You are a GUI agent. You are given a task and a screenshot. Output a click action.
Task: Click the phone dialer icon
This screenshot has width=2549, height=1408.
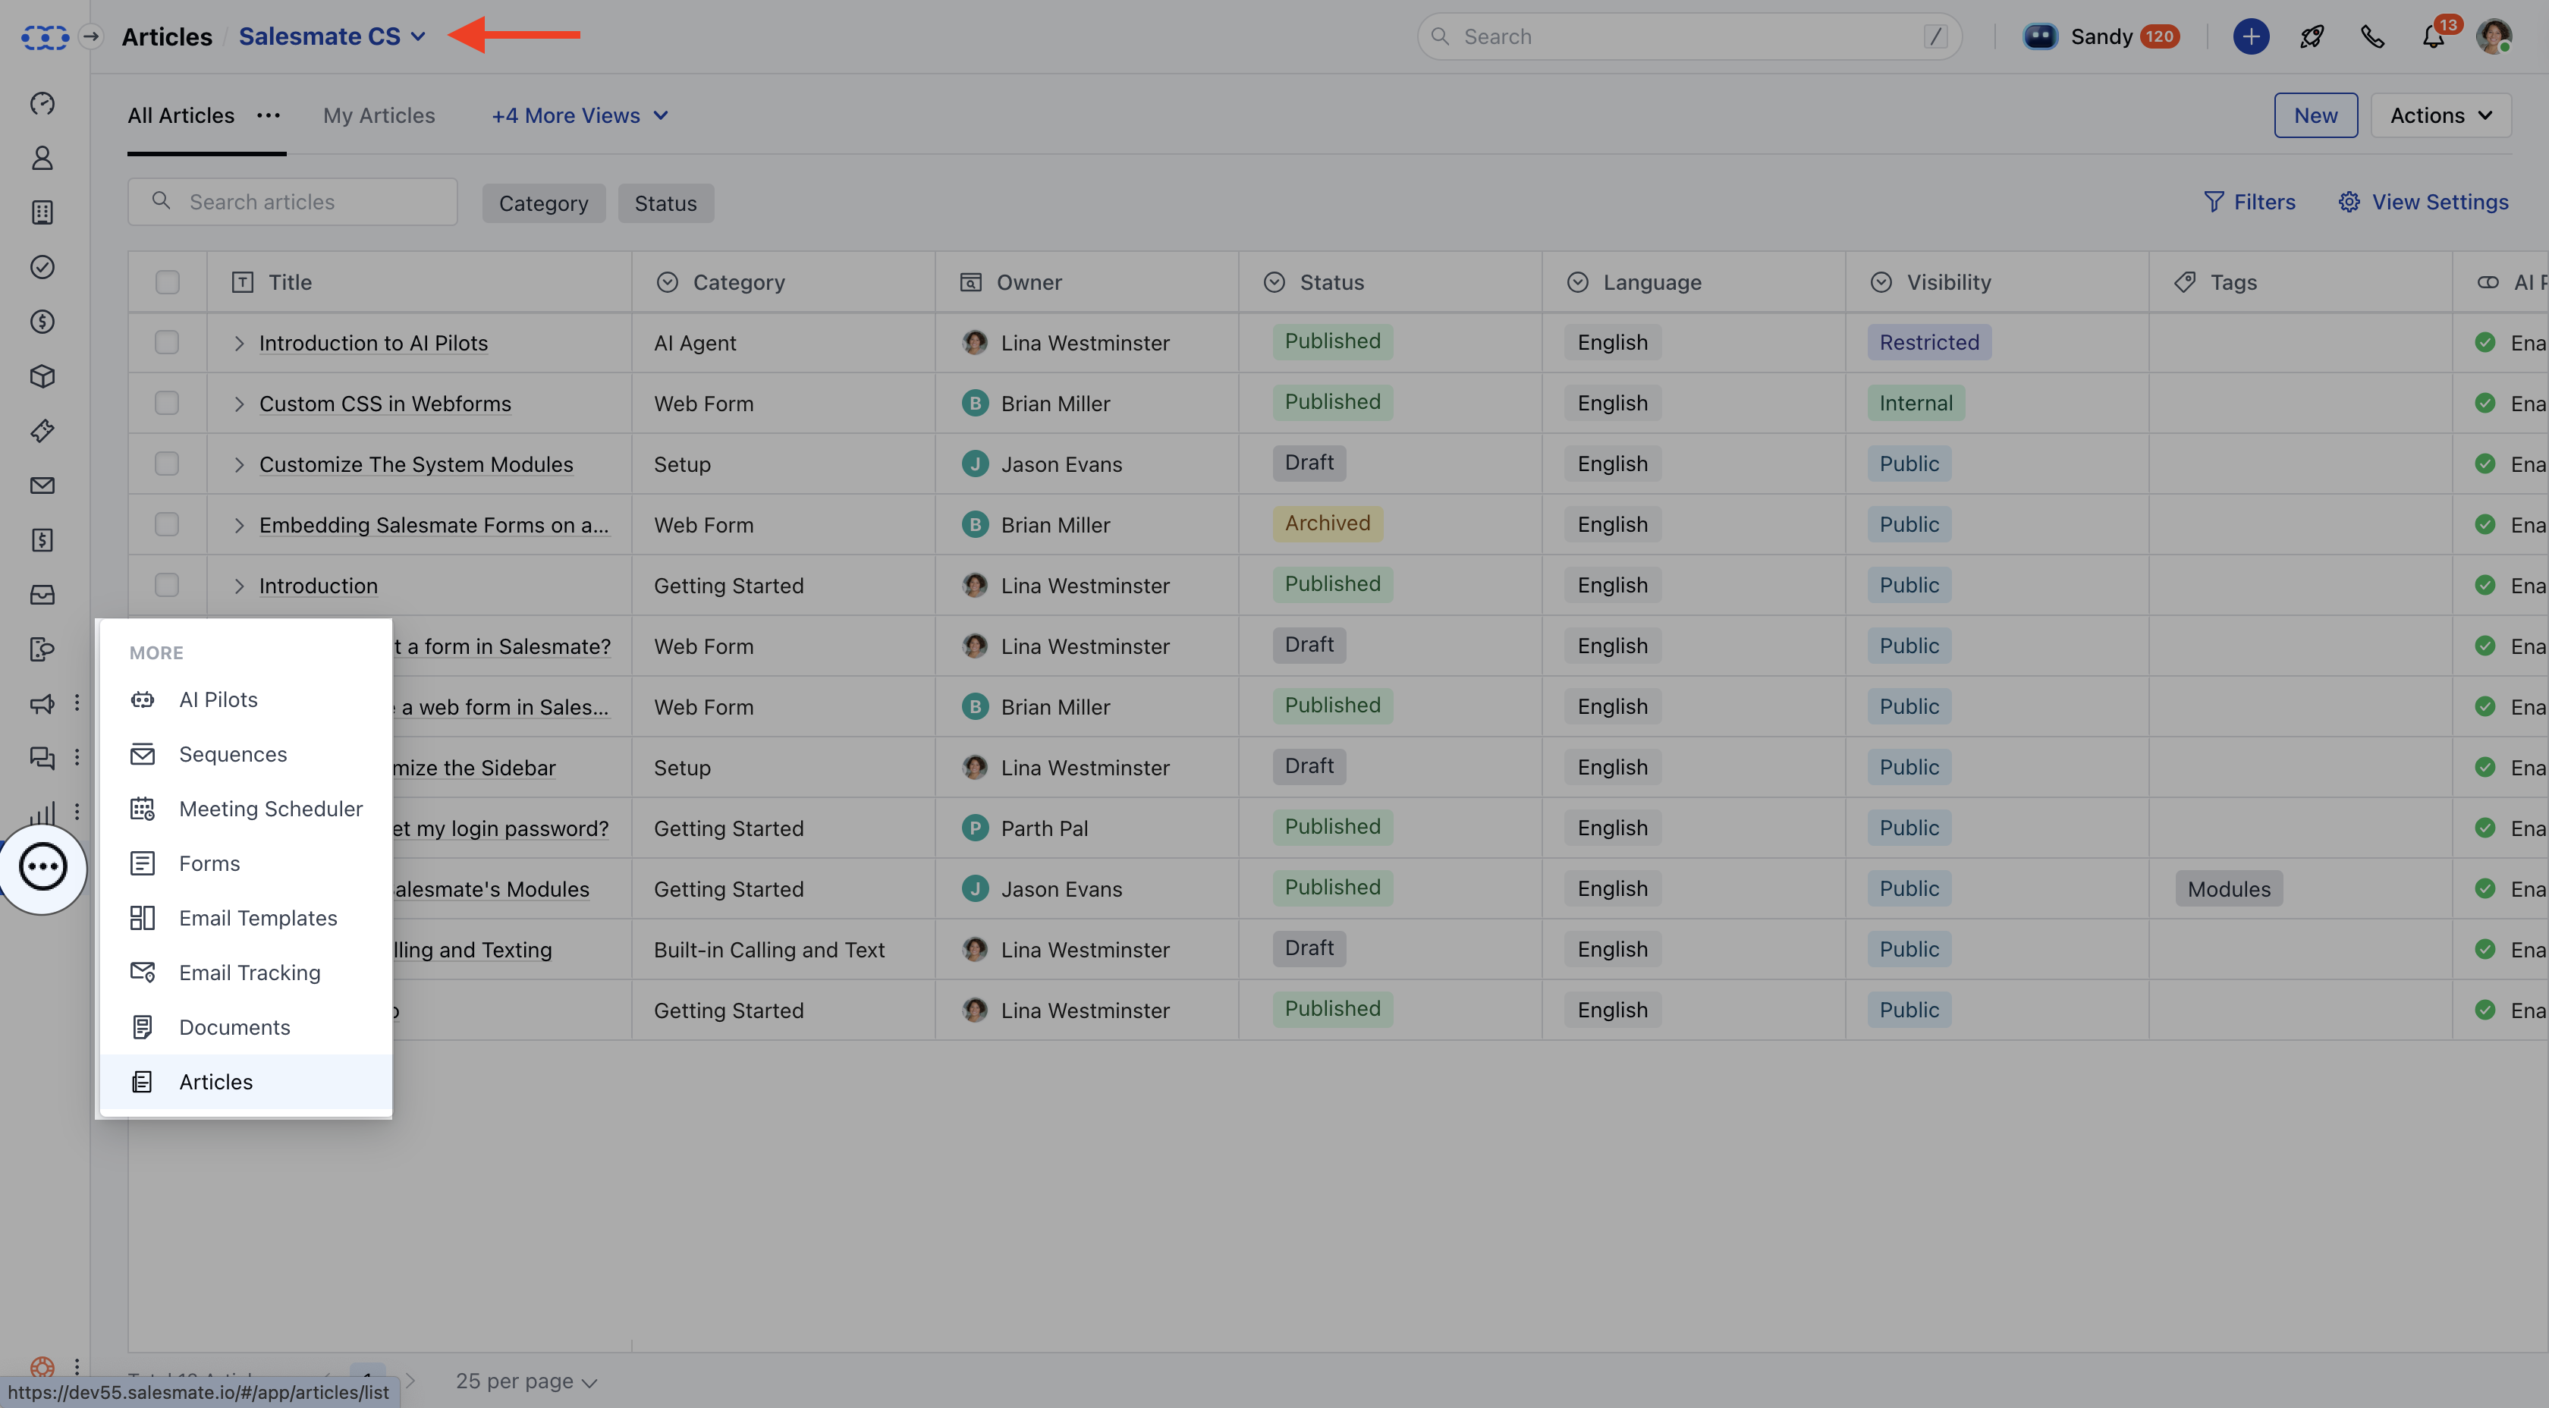tap(2372, 36)
